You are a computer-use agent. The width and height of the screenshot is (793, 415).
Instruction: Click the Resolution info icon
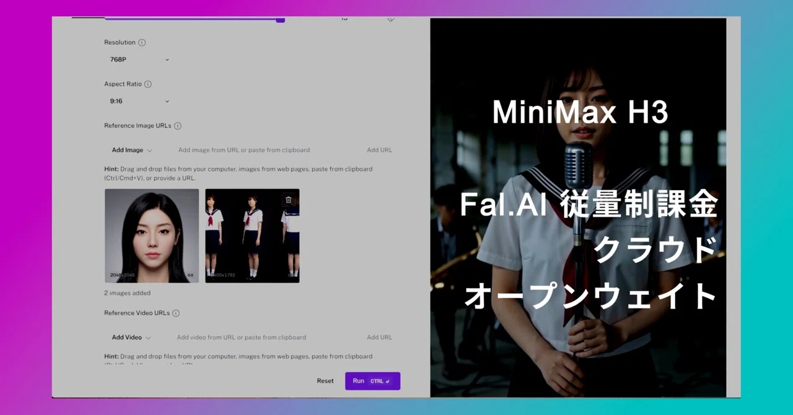pyautogui.click(x=142, y=43)
